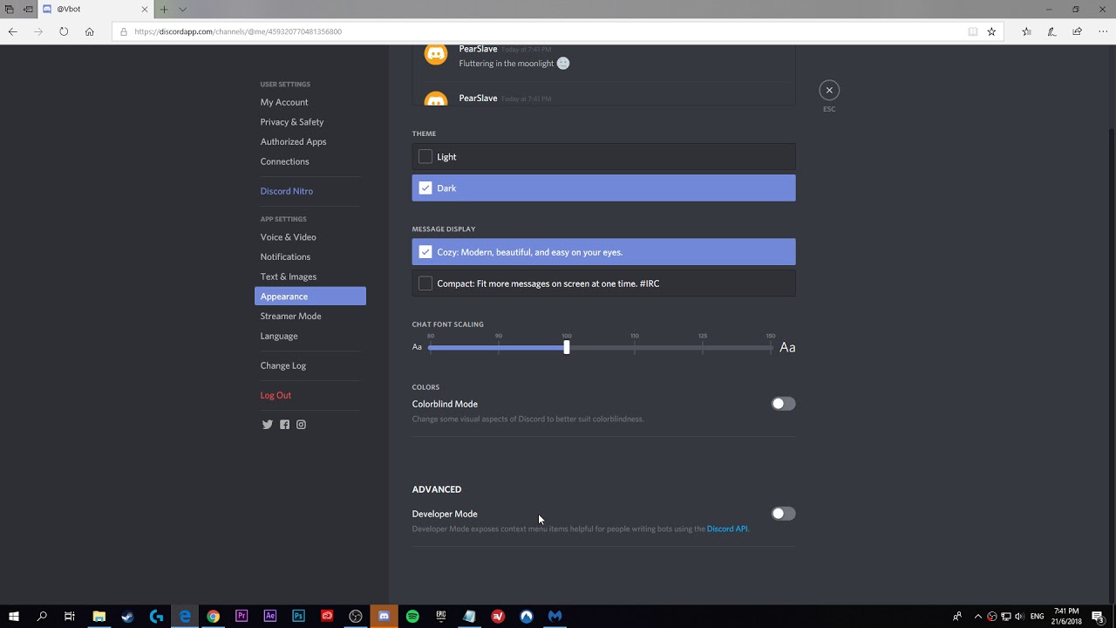Close settings with the ESC X button
Viewport: 1116px width, 628px height.
pos(829,90)
